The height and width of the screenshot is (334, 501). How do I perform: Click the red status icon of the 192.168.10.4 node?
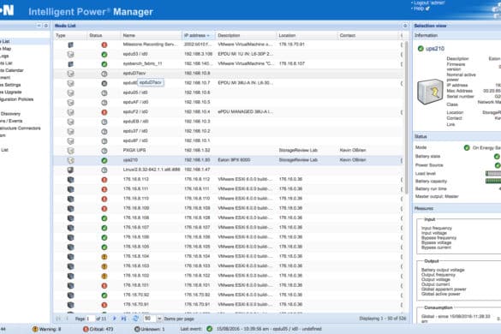pyautogui.click(x=104, y=112)
